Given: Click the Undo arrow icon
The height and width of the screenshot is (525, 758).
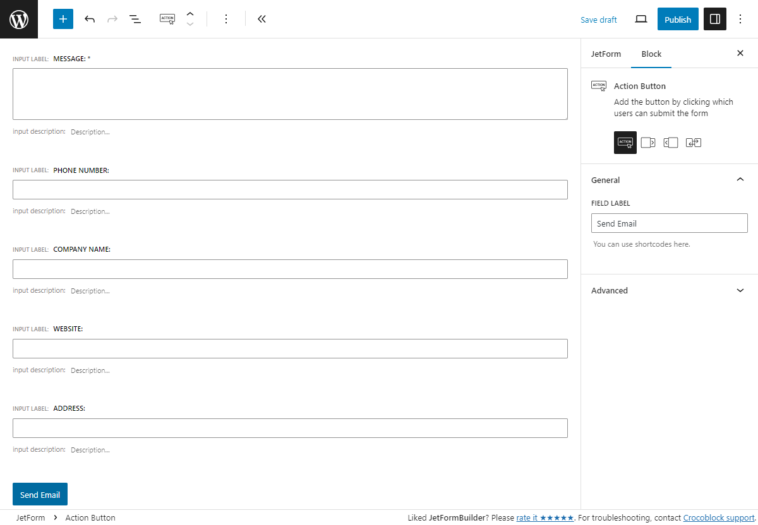Looking at the screenshot, I should (x=90, y=19).
